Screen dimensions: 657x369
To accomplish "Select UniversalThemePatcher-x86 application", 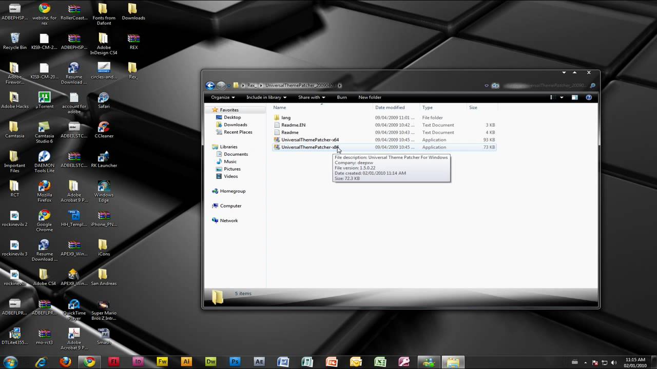I will [x=384, y=147].
